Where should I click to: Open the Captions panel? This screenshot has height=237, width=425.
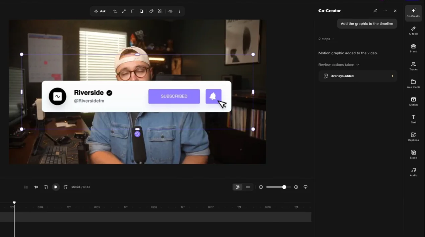pyautogui.click(x=413, y=137)
